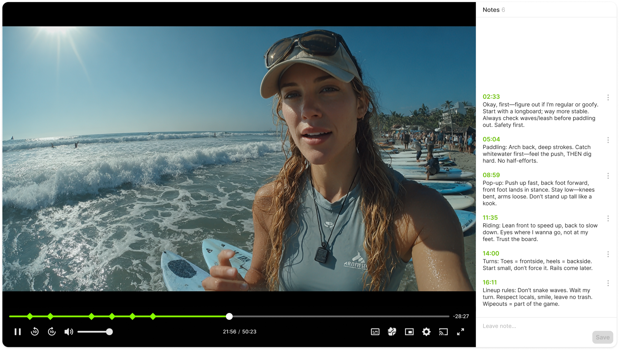Open options menu for 08:59 note
619x350 pixels.
tap(608, 176)
